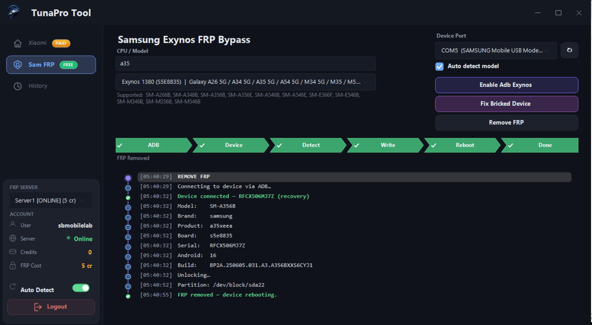Screen dimensions: 592x325
Task: Click the checkmark on the Write step
Action: coord(356,145)
